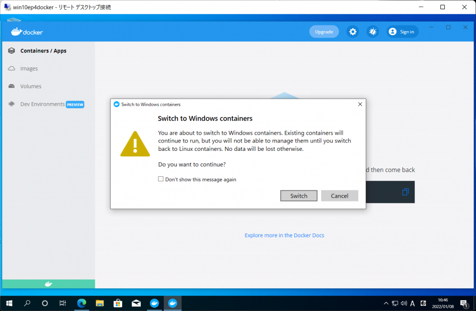Click the PREVIEW badge
Viewport: 476px width, 311px height.
click(x=75, y=104)
